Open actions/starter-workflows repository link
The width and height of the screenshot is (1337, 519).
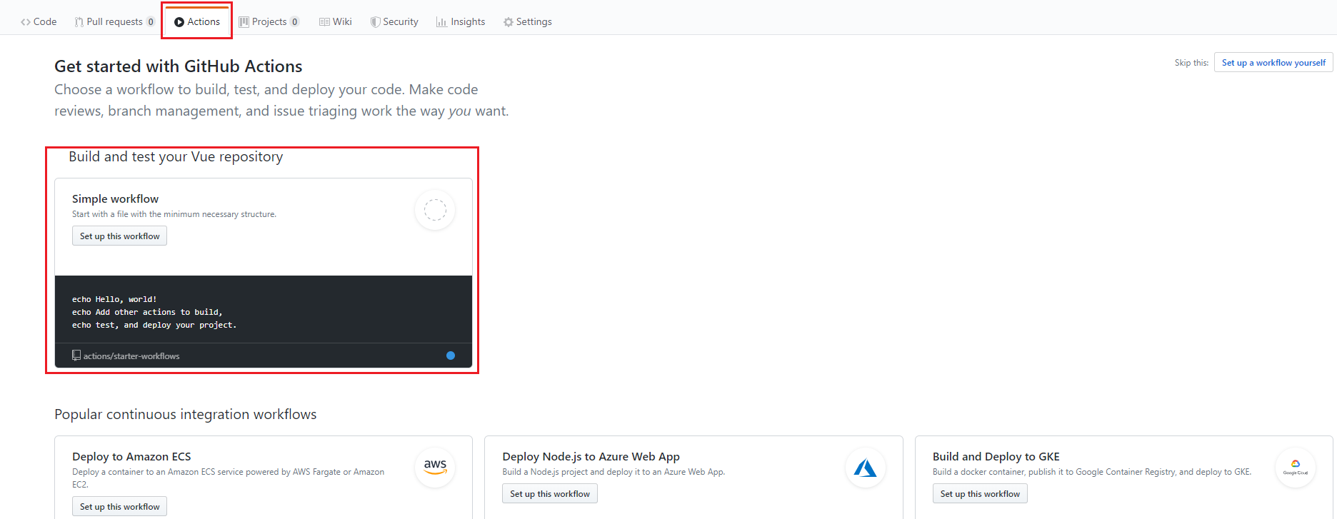131,356
